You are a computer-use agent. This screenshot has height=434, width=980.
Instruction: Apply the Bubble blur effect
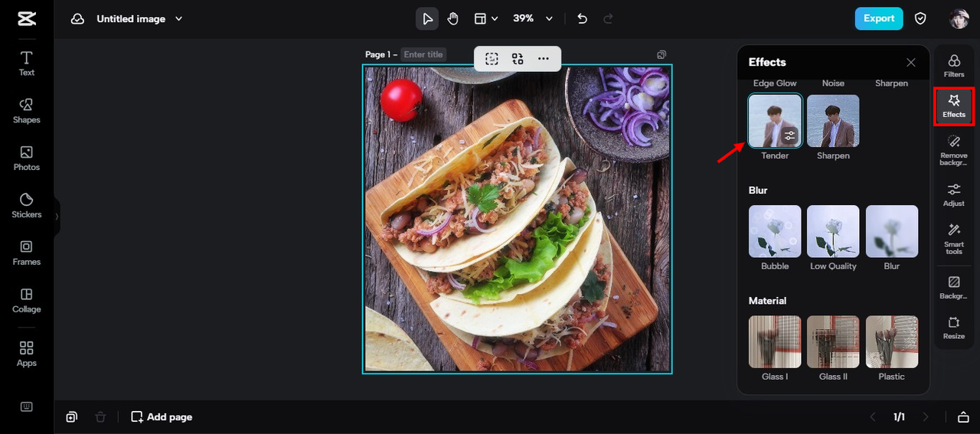coord(775,231)
